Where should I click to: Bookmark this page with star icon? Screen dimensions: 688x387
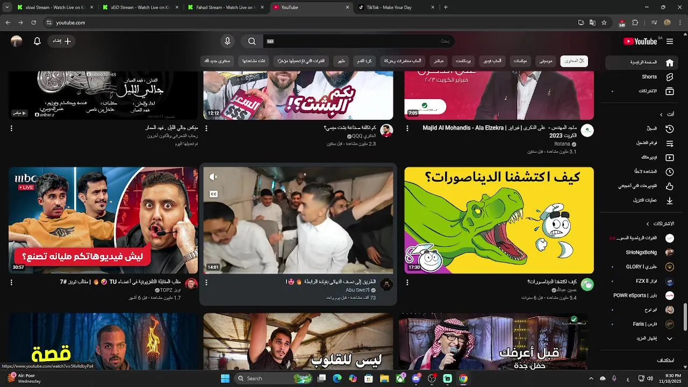(604, 23)
